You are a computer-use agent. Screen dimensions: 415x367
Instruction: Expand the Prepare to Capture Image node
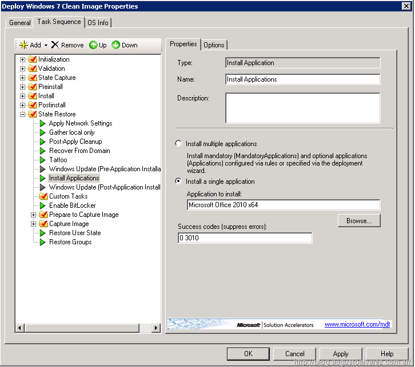point(34,215)
